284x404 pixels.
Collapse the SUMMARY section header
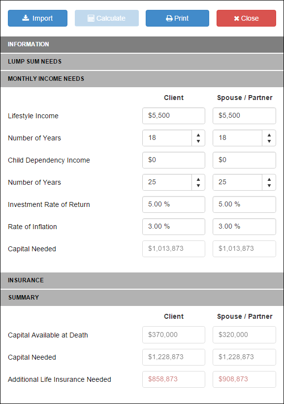point(142,298)
